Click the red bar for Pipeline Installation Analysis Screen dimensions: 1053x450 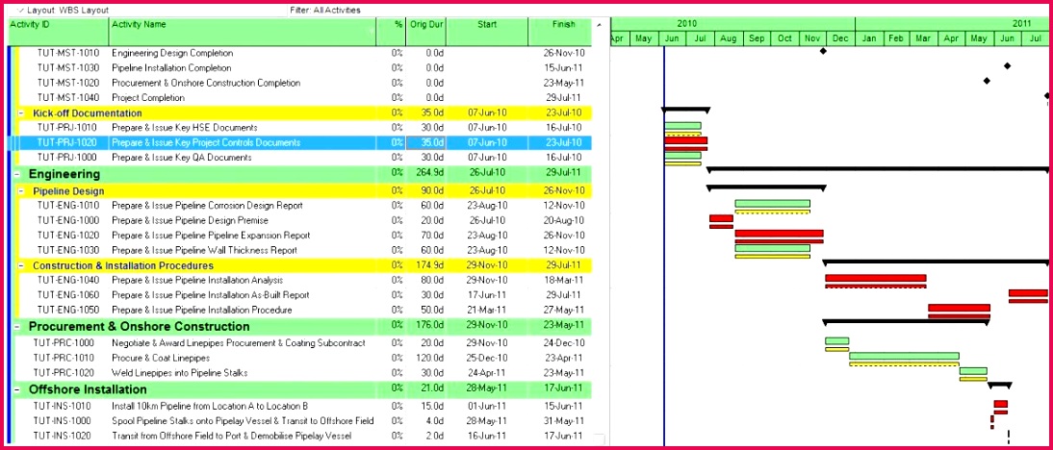(876, 278)
